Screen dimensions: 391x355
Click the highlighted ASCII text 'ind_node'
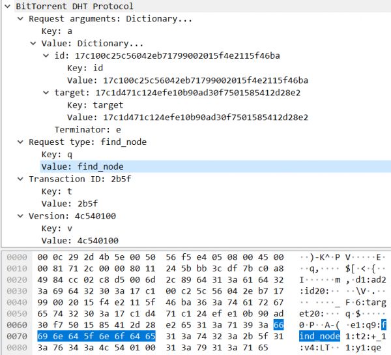tap(319, 337)
